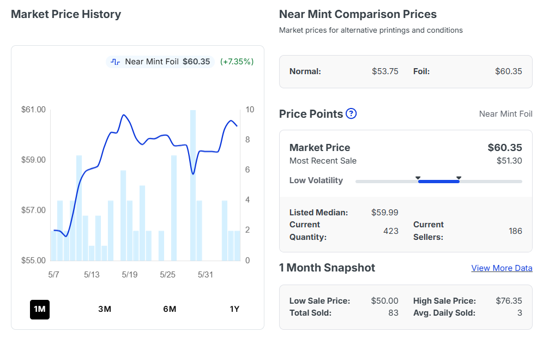Click the left volatility marker triangle

pos(418,178)
